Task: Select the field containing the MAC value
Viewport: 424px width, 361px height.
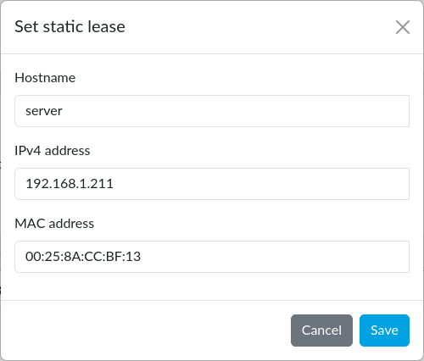Action: 212,257
